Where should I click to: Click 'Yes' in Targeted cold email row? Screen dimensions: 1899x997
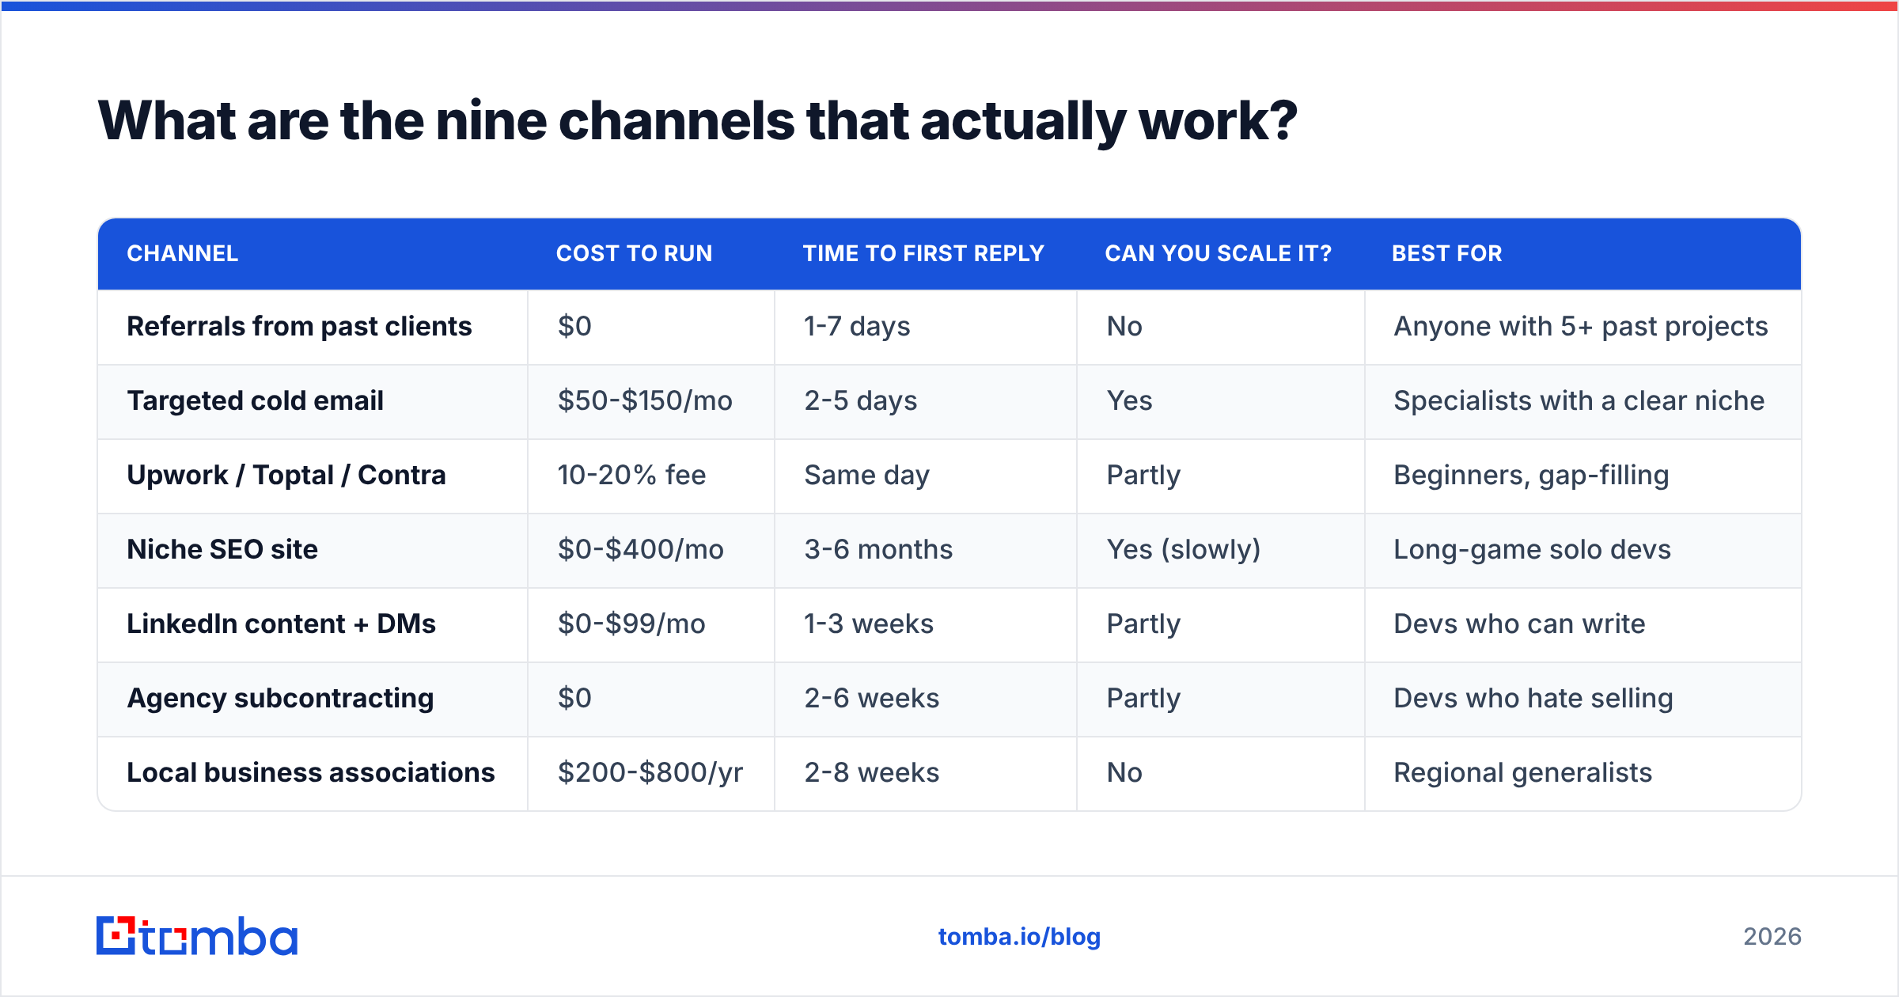(1129, 401)
